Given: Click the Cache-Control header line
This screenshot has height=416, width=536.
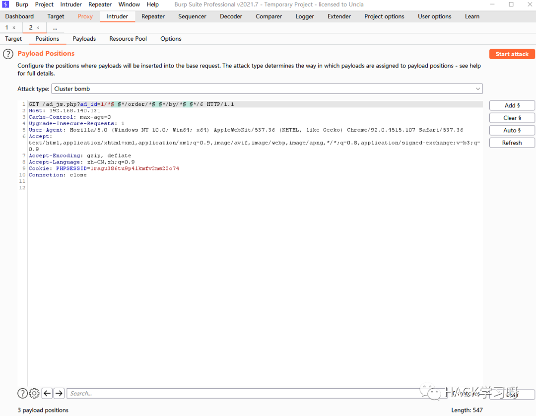Looking at the screenshot, I should [x=70, y=117].
